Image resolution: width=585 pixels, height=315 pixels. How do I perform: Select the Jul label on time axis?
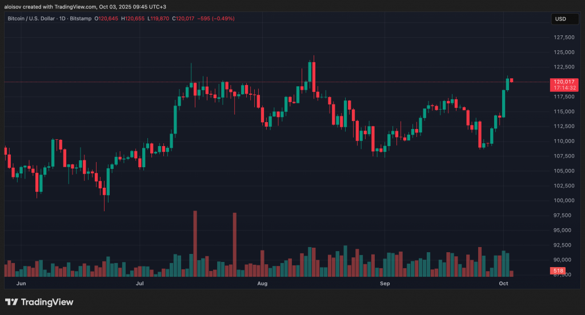[139, 283]
